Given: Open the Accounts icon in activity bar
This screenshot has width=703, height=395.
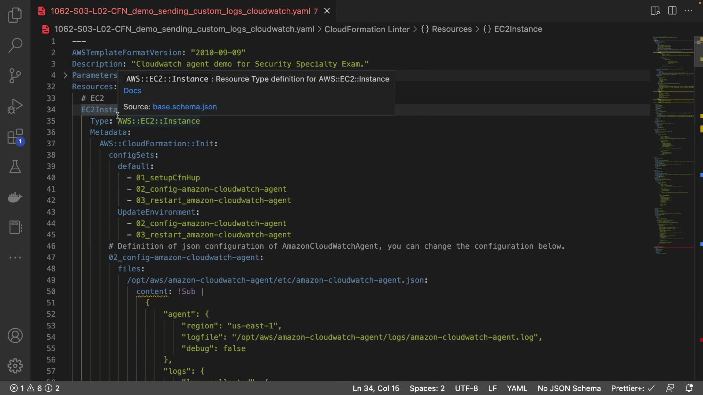Looking at the screenshot, I should click(x=15, y=336).
